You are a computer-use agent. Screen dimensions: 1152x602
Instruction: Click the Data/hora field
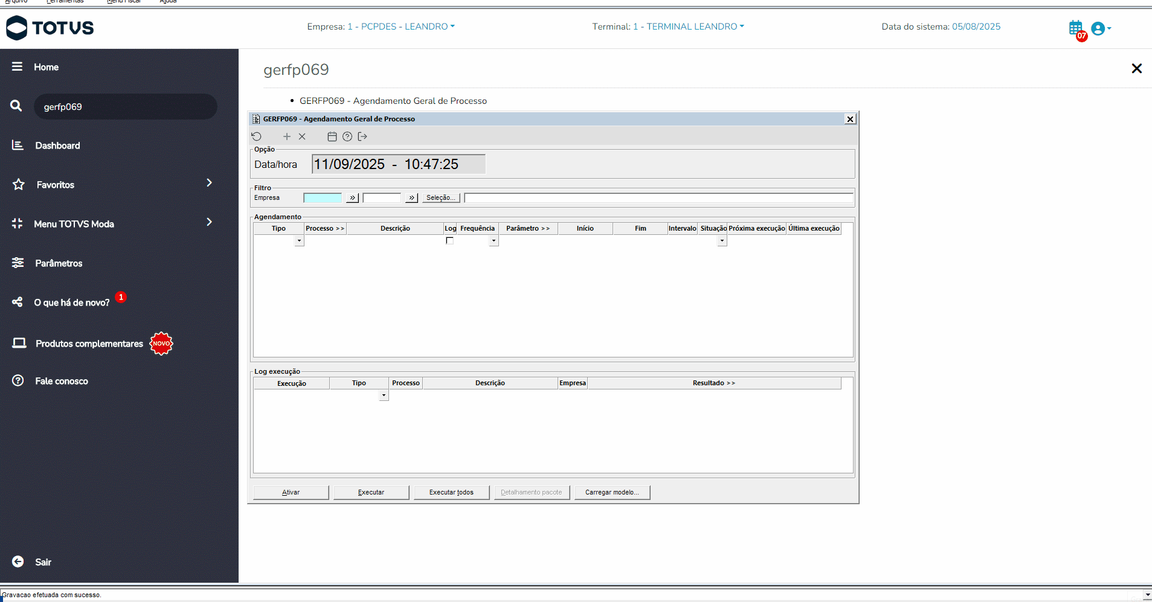[x=399, y=164]
